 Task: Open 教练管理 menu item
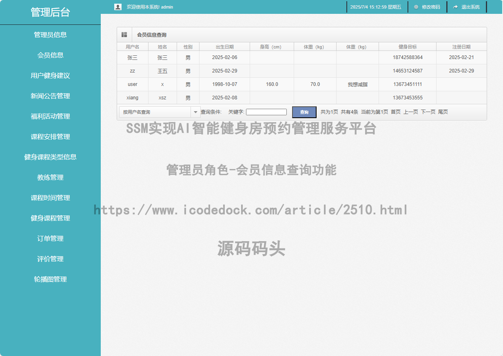(x=50, y=177)
